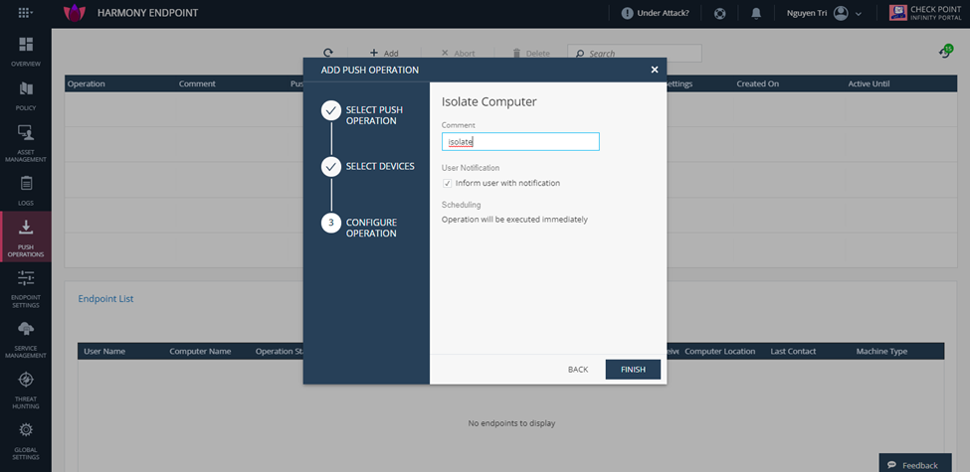Expand the Nguyen Tri user menu

pyautogui.click(x=824, y=13)
